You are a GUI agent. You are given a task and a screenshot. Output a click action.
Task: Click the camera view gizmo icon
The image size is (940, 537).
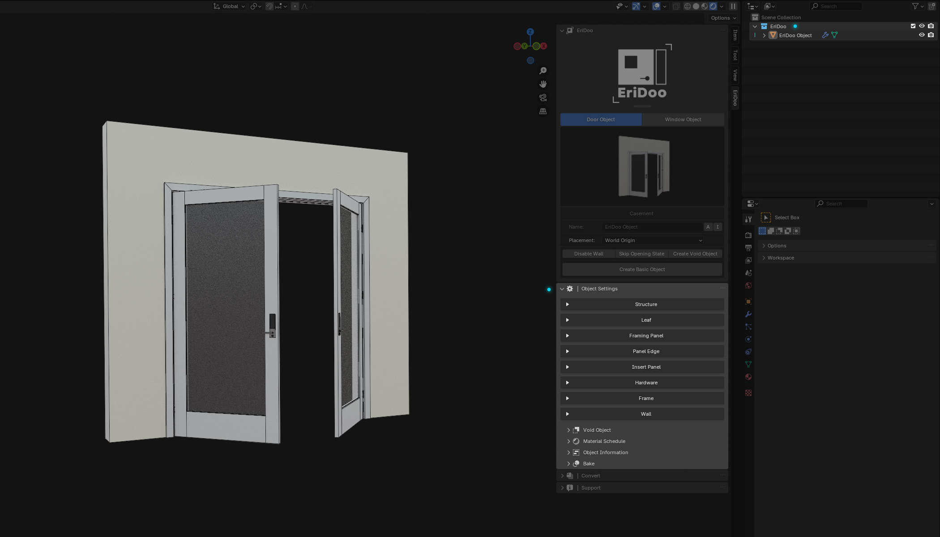click(543, 98)
